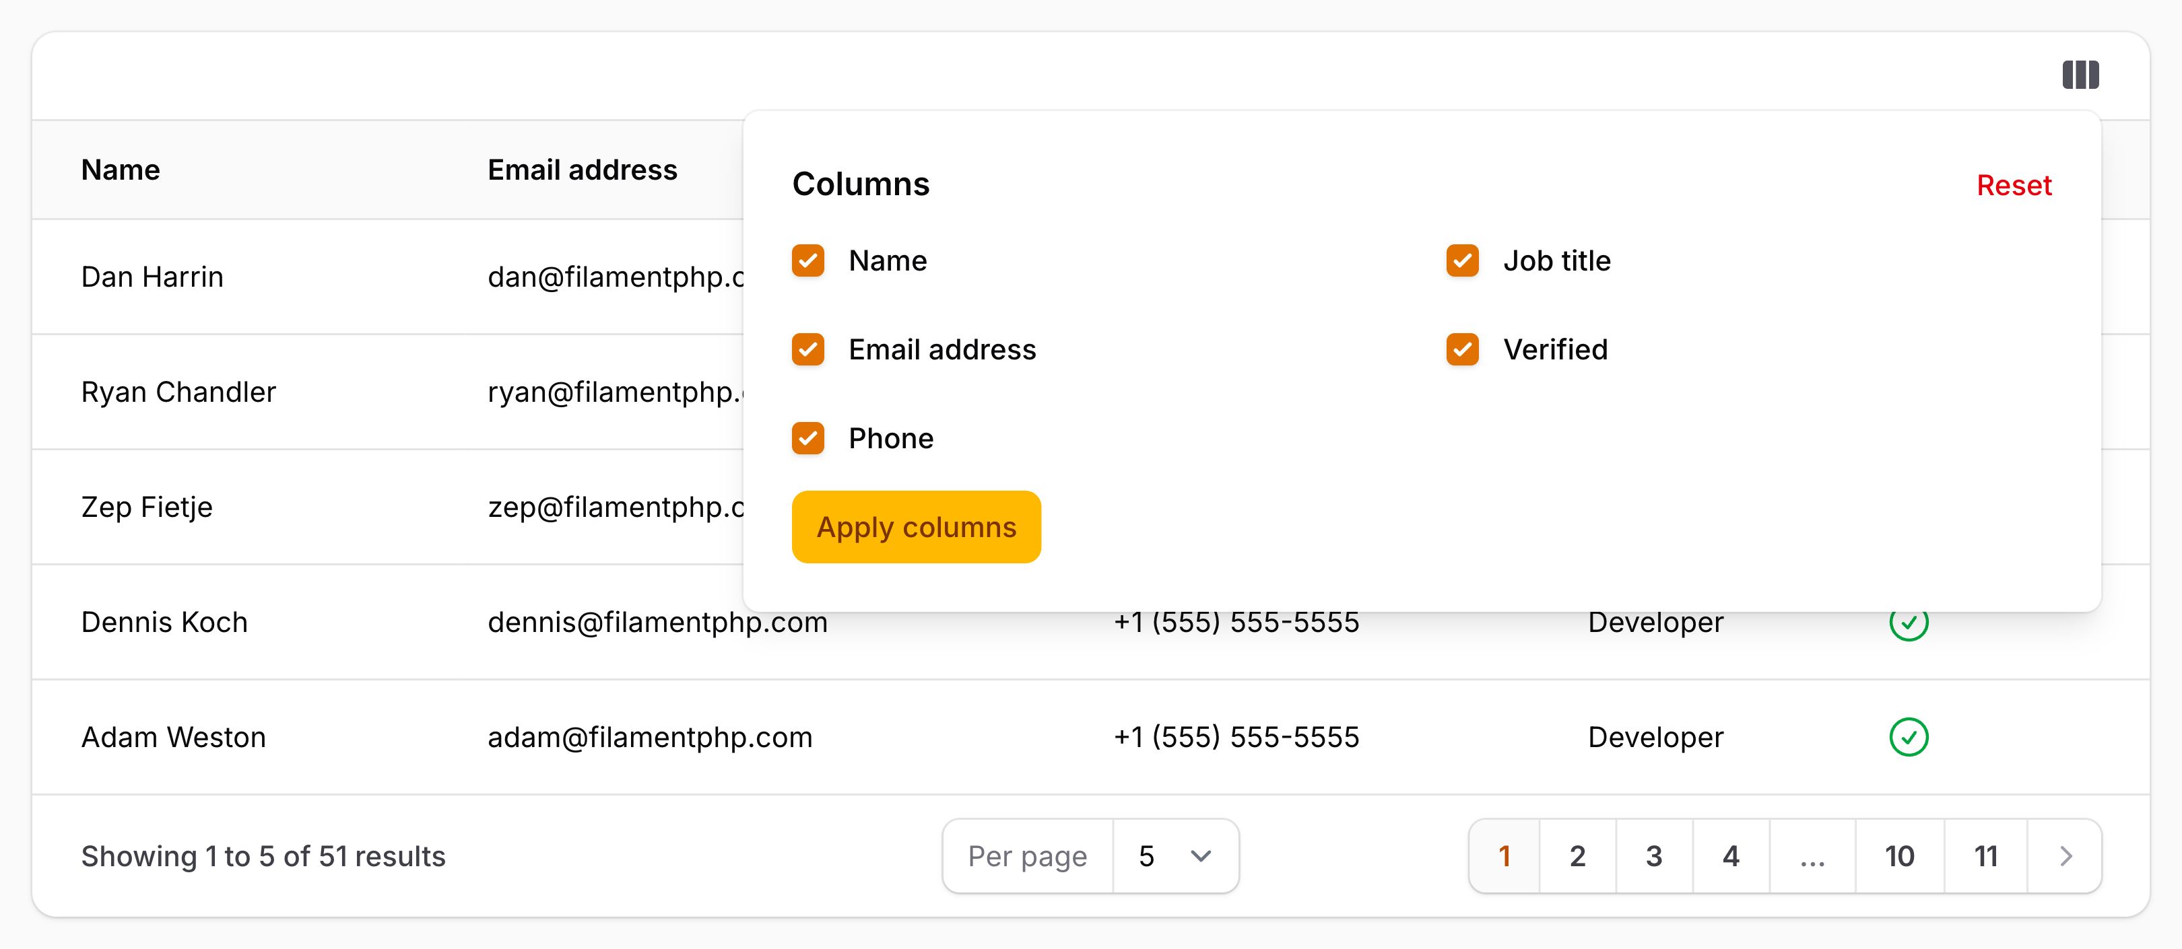Click the Dennis Koch name cell

164,622
